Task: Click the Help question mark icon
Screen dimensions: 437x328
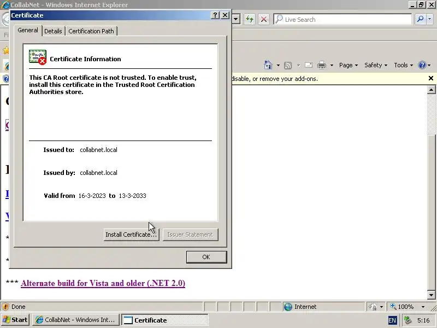Action: [x=422, y=65]
